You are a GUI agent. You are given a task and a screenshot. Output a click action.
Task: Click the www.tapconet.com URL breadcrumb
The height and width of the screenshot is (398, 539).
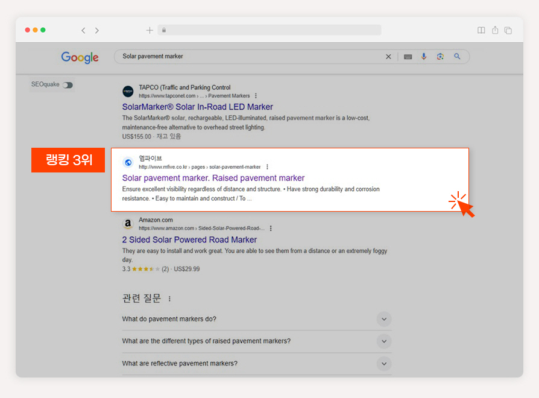pyautogui.click(x=194, y=96)
